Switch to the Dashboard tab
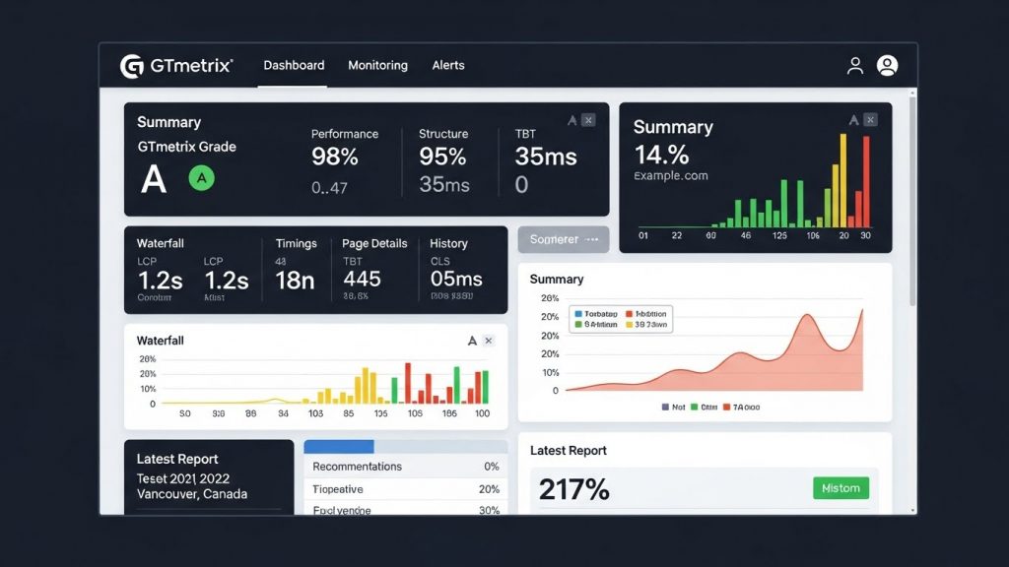 click(x=294, y=66)
